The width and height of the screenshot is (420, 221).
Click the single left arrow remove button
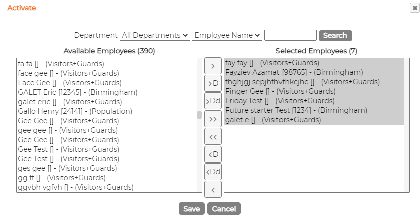pos(213,190)
